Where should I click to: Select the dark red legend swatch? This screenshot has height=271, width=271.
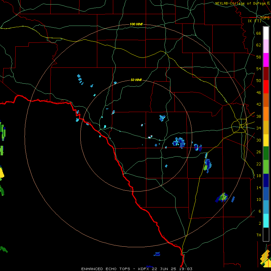point(266,73)
